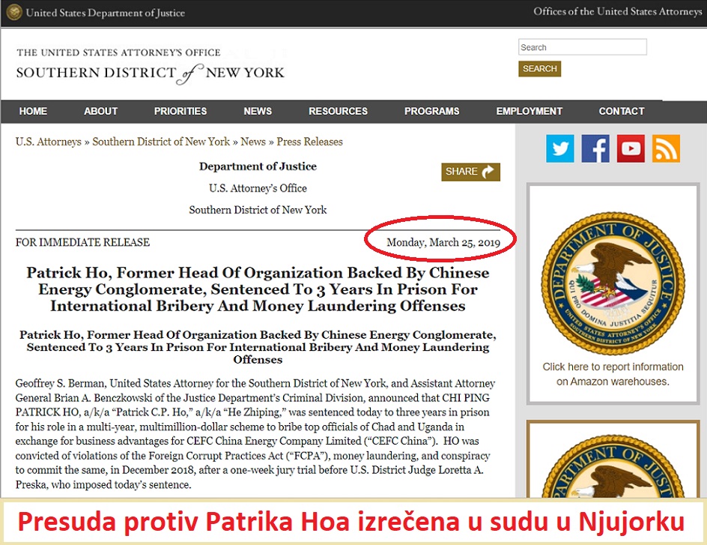Click Offices of the United States Attorneys link
The height and width of the screenshot is (545, 707).
tap(617, 12)
